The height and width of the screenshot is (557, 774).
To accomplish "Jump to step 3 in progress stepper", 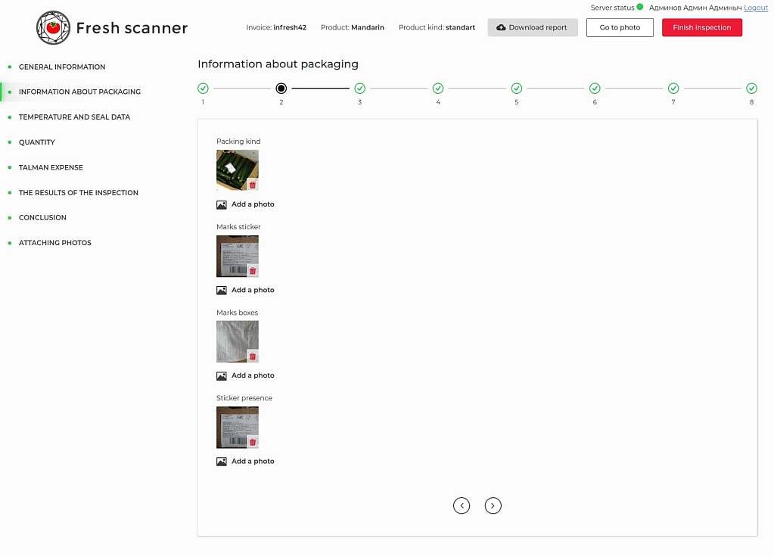I will point(360,89).
